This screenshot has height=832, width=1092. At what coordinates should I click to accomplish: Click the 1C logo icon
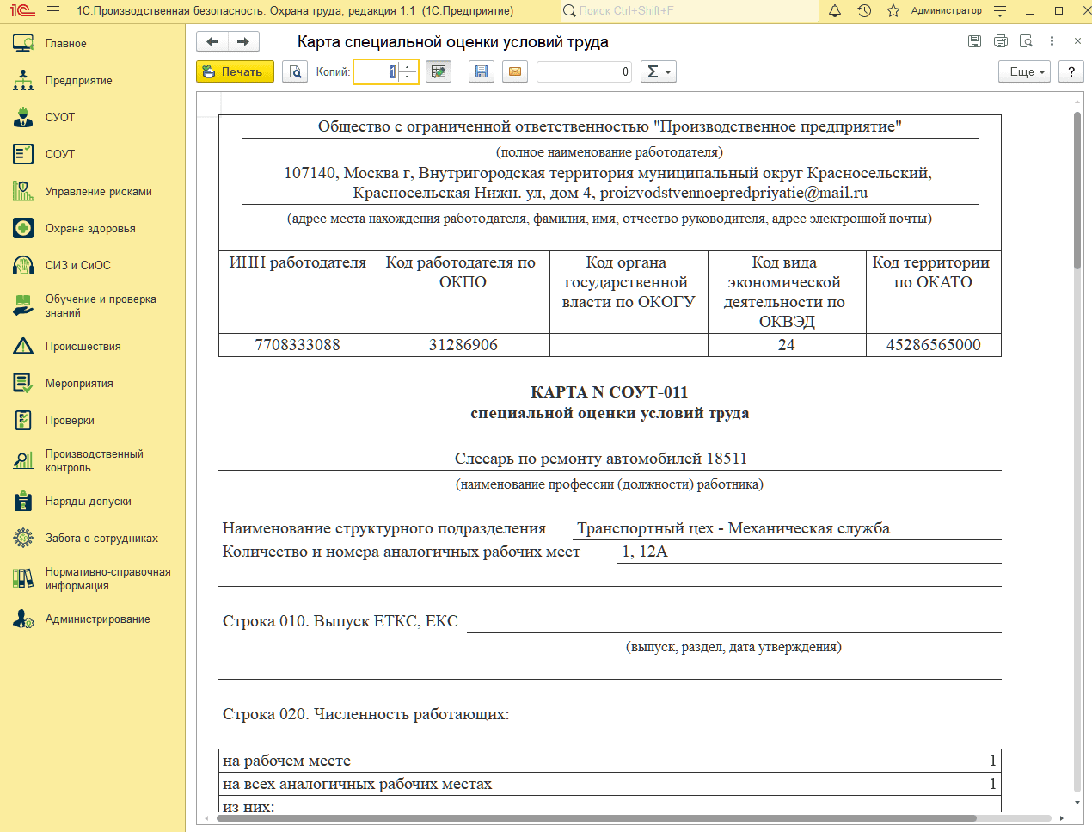21,11
